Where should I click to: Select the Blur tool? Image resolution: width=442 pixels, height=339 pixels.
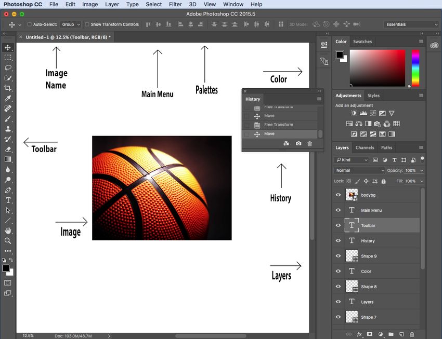point(8,169)
